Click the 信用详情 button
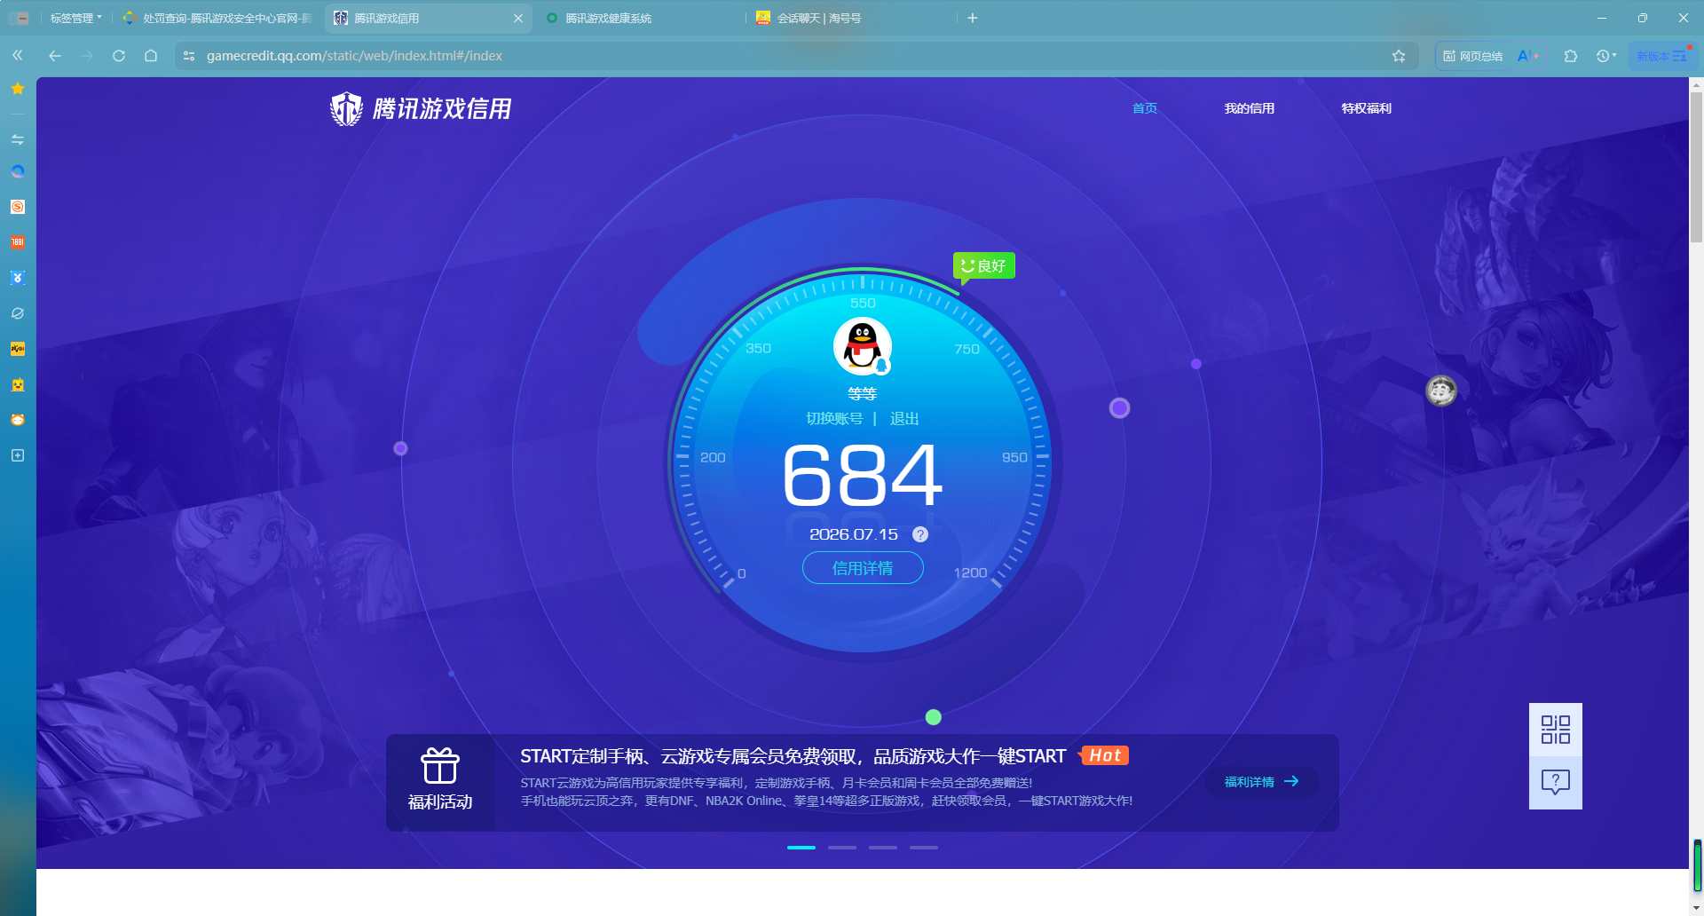This screenshot has width=1704, height=916. point(863,568)
